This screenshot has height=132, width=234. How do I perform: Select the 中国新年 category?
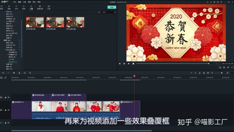pos(13,55)
